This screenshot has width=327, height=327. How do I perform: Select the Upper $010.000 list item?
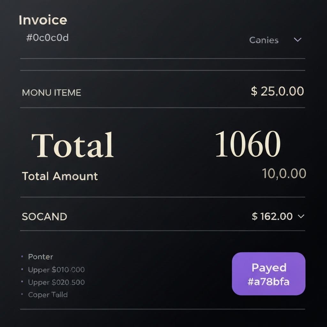(x=56, y=270)
